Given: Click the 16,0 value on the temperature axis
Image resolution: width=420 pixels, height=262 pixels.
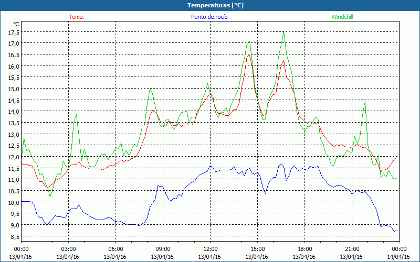Looking at the screenshot, I should pyautogui.click(x=14, y=66).
